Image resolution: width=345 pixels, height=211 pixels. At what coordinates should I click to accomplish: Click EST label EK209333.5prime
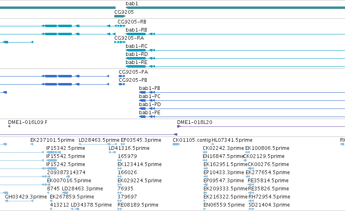click(225, 189)
